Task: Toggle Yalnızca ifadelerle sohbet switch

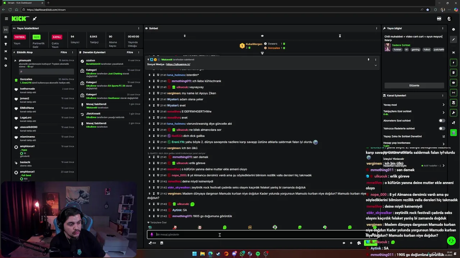Action: pos(442,129)
